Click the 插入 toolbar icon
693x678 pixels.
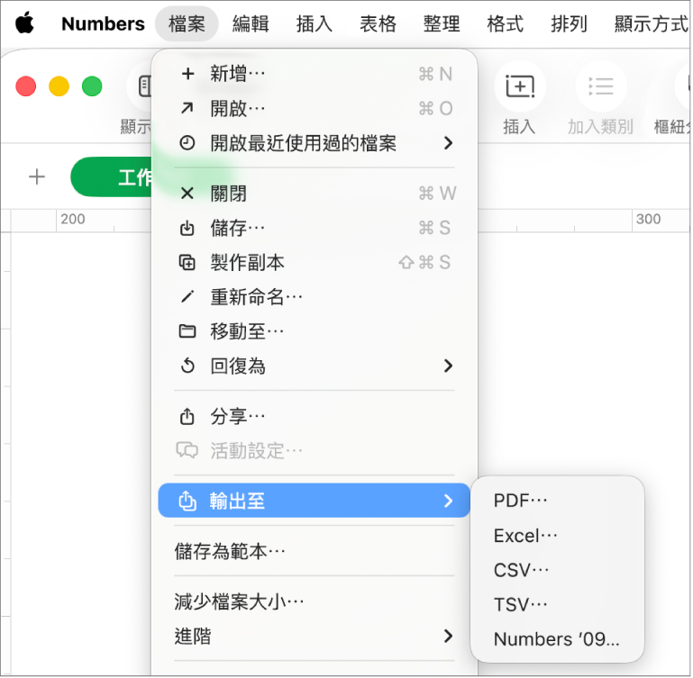pyautogui.click(x=520, y=86)
